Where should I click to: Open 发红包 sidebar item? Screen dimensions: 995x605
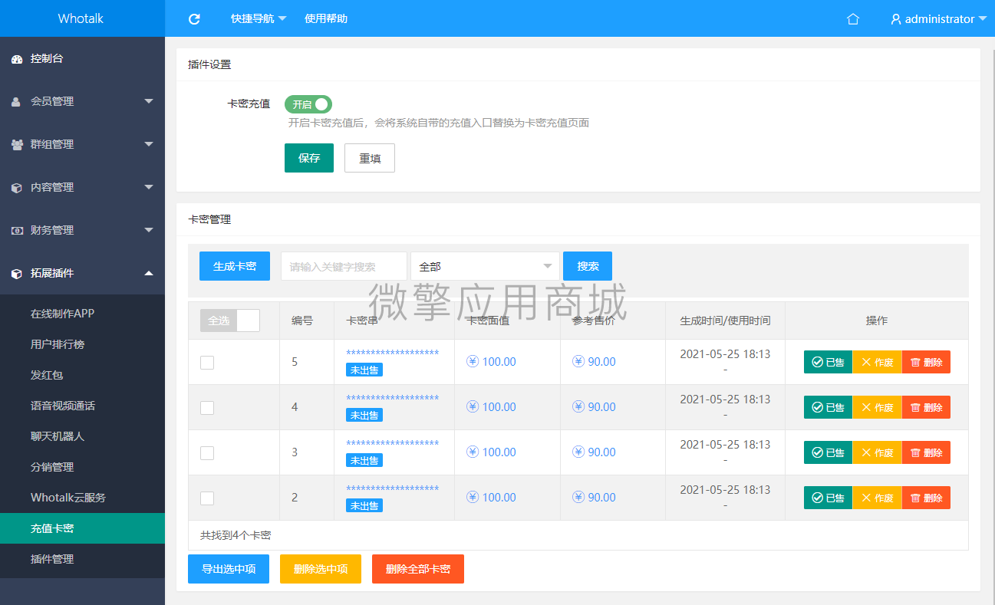pos(82,375)
